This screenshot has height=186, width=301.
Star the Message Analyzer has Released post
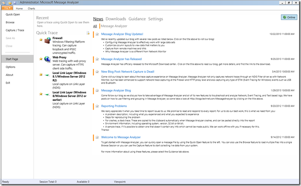(x=97, y=59)
